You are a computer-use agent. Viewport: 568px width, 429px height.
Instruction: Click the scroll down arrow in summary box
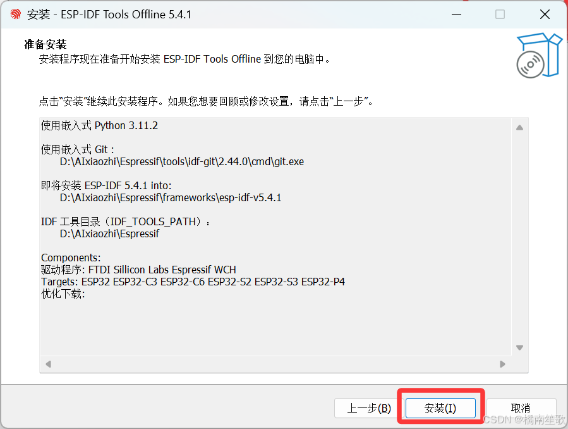519,347
